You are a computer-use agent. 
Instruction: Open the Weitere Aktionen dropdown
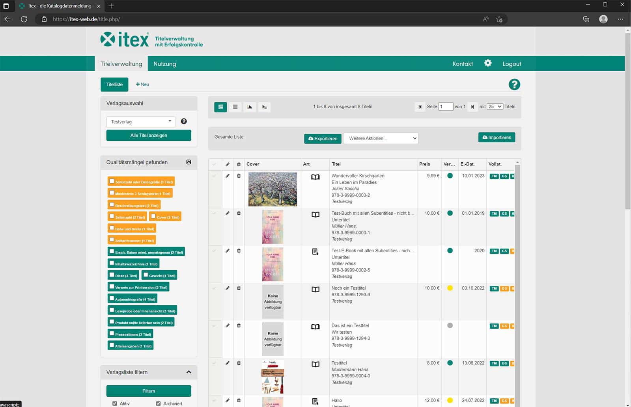point(381,138)
